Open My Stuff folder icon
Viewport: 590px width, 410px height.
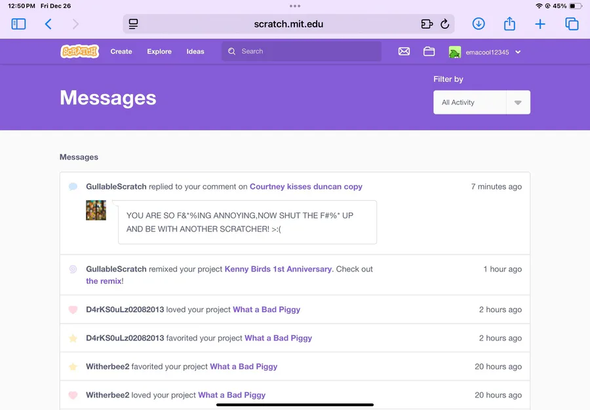[x=429, y=51]
